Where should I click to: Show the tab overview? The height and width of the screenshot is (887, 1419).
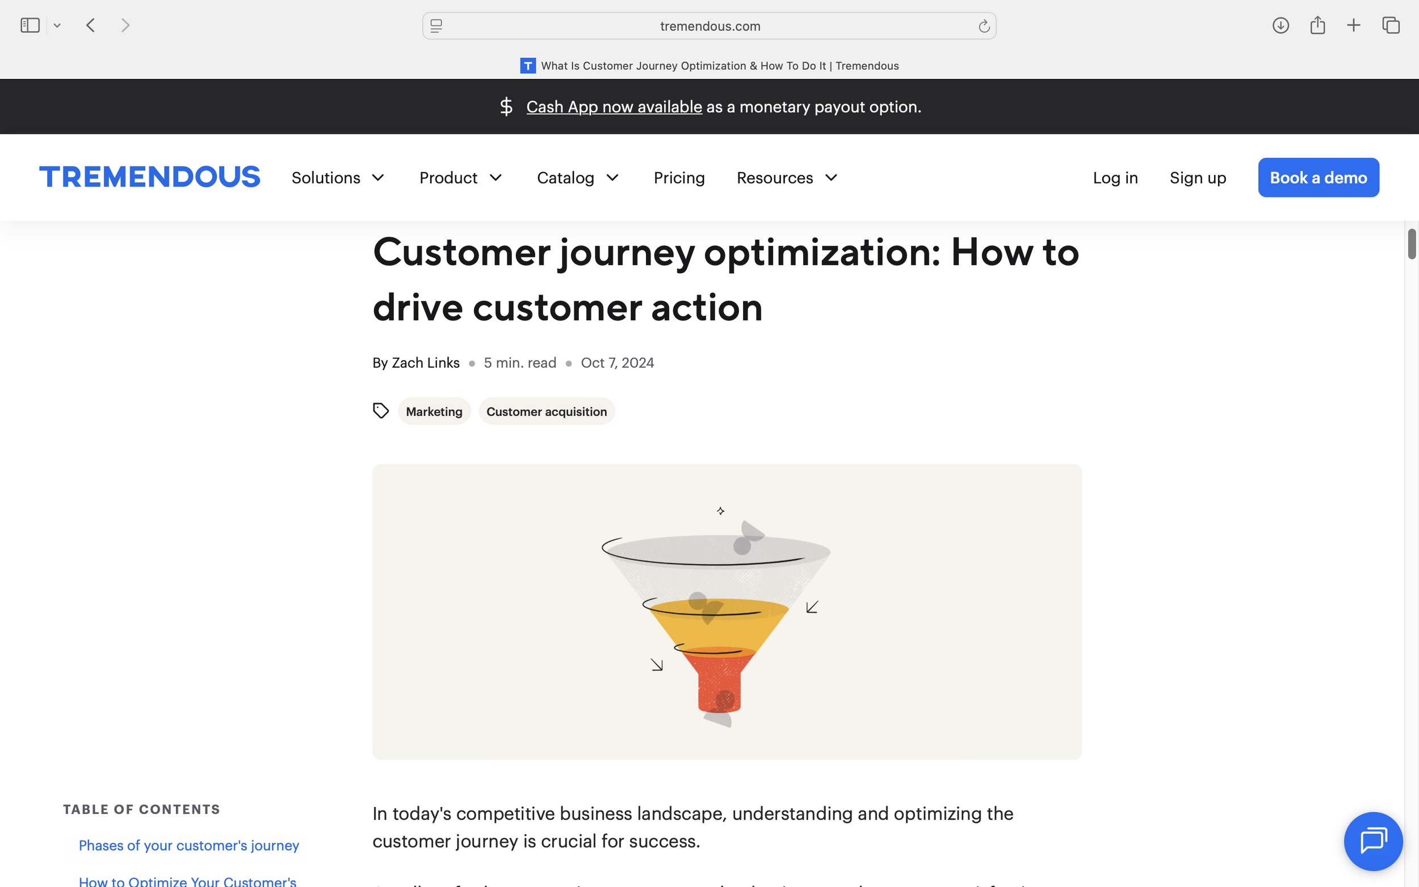[x=1391, y=25]
